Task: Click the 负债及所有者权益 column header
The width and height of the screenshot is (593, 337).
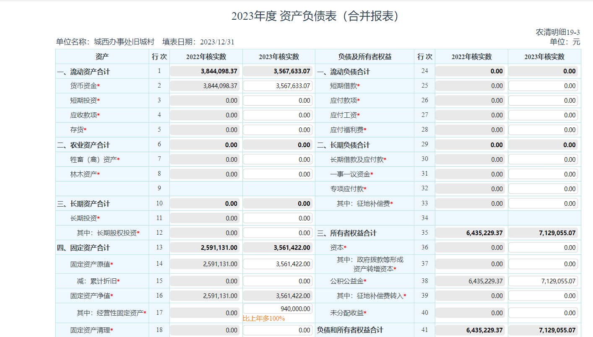Action: click(365, 57)
